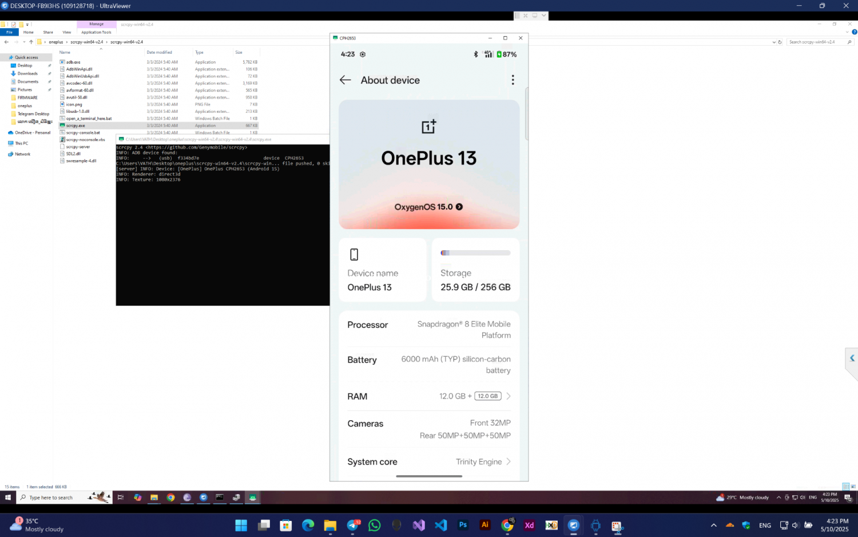Select scrcpy-noconsole.vbs file

[x=85, y=140]
